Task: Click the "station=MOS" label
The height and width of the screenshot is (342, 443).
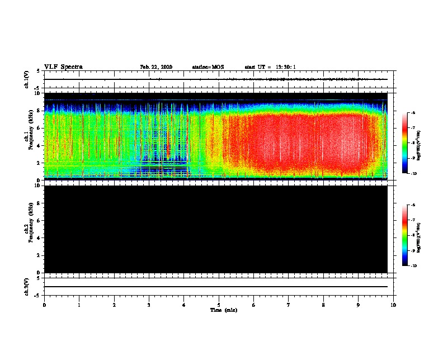Action: point(208,67)
